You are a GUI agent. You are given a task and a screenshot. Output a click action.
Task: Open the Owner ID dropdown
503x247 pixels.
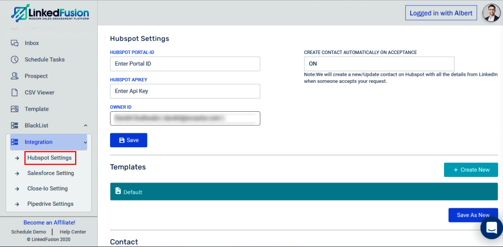(185, 119)
